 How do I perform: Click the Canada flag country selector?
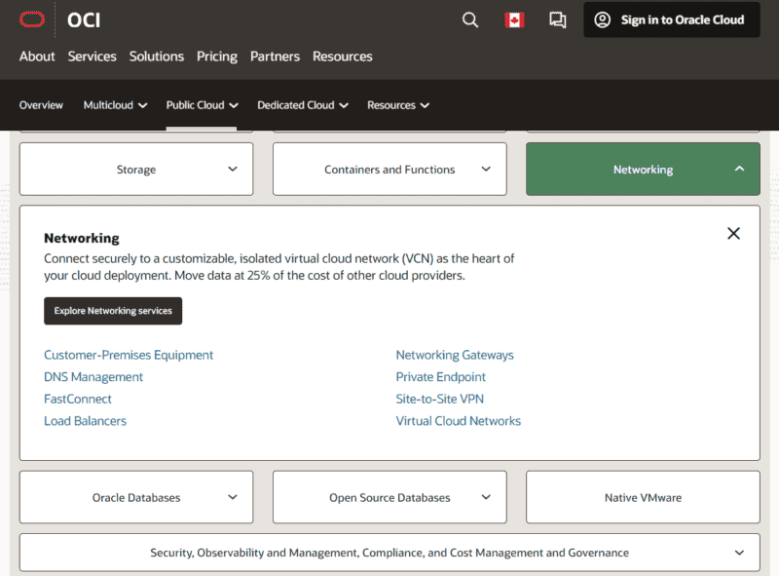tap(514, 19)
